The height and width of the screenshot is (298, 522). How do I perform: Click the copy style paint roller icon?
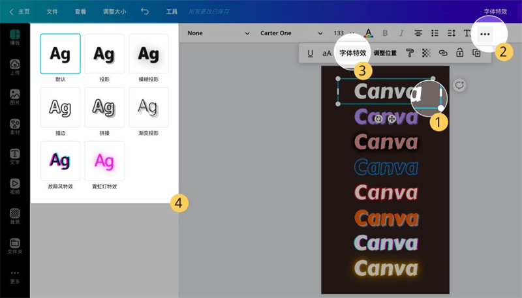pos(410,53)
